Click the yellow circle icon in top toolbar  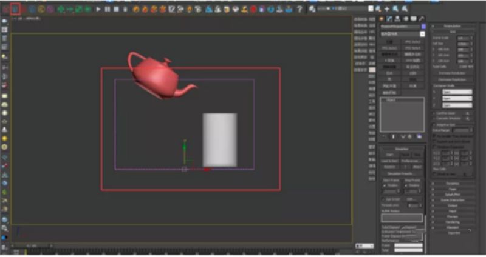click(x=41, y=9)
